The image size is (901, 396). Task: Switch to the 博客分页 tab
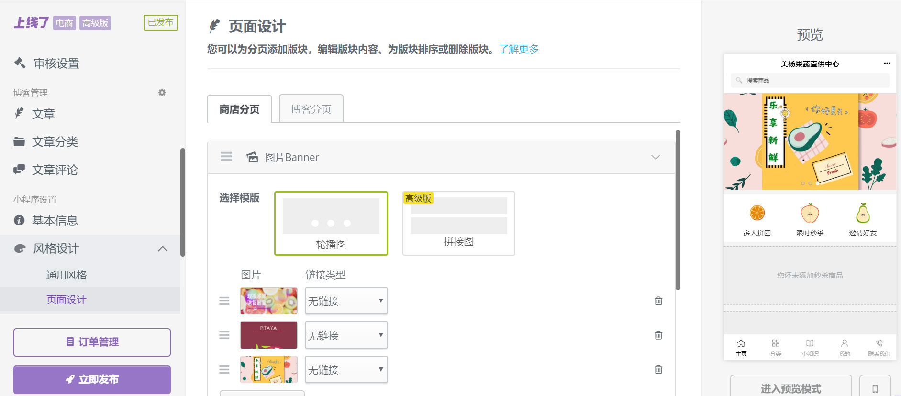click(x=311, y=109)
